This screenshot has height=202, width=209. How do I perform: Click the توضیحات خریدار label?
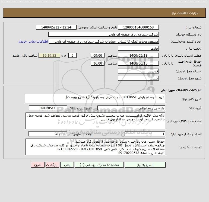190,148
